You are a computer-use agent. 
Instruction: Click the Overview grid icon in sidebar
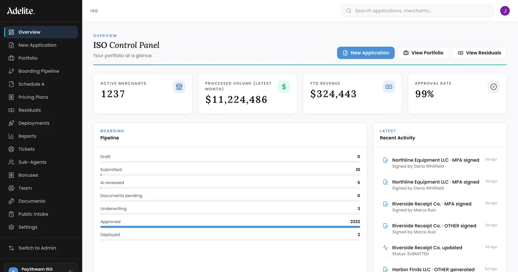click(11, 32)
